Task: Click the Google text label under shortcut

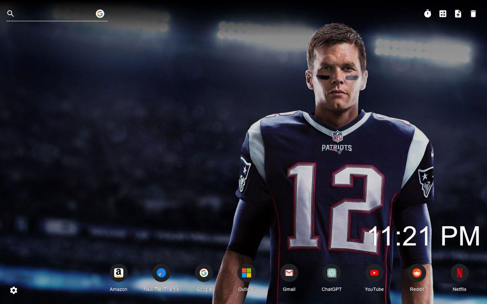Action: coord(204,289)
